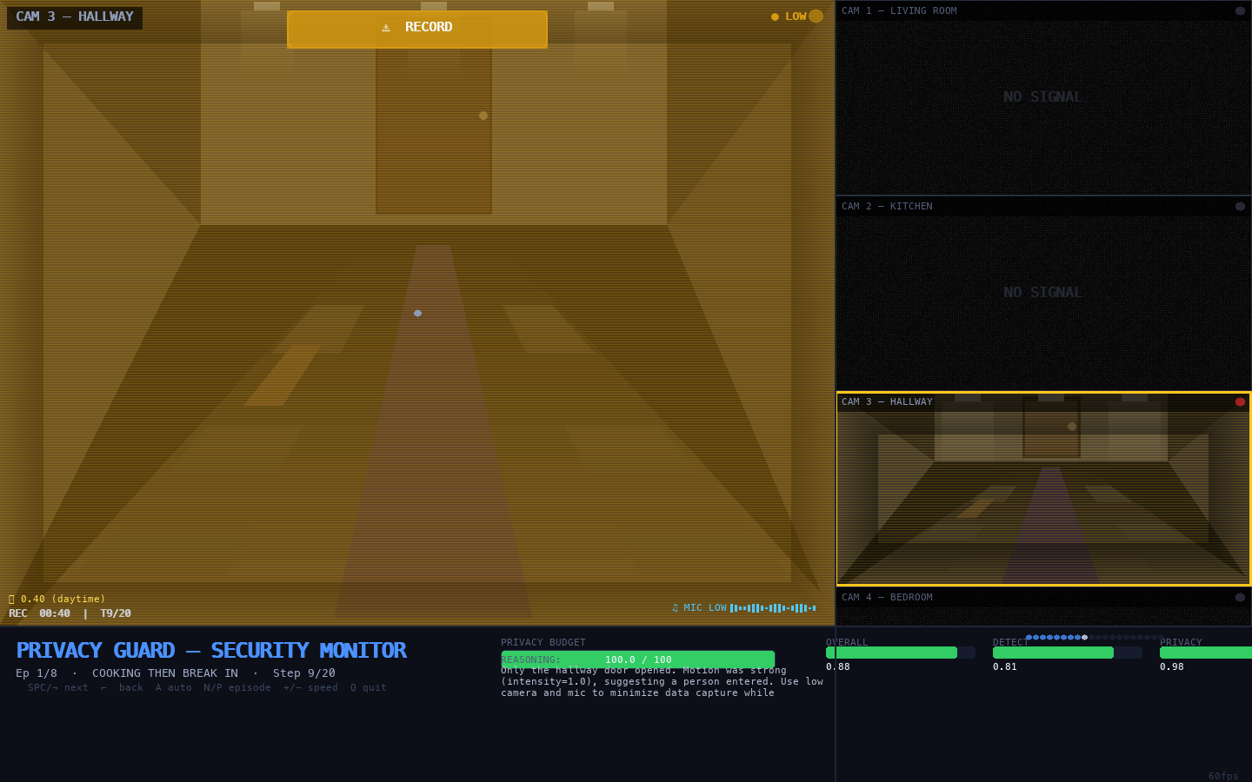Toggle CAM 2 Kitchen status indicator
The image size is (1252, 782).
(x=1240, y=207)
